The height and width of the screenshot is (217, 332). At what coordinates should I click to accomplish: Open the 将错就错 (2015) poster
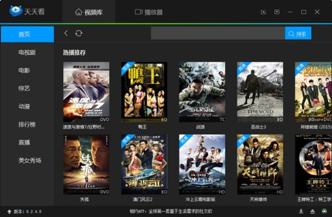(x=314, y=92)
